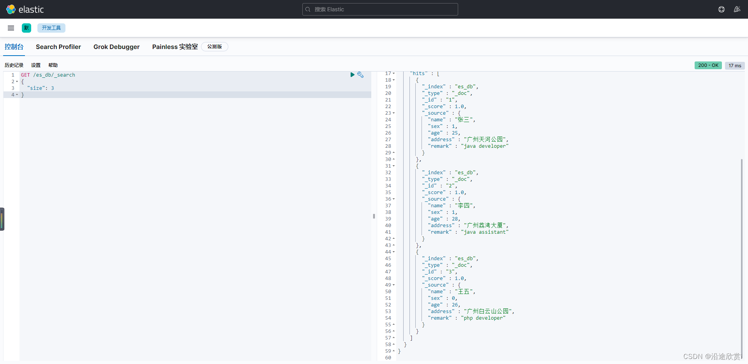Screen dimensions: 748x364
Task: Click "_id" : "2" in response
Action: click(x=440, y=186)
